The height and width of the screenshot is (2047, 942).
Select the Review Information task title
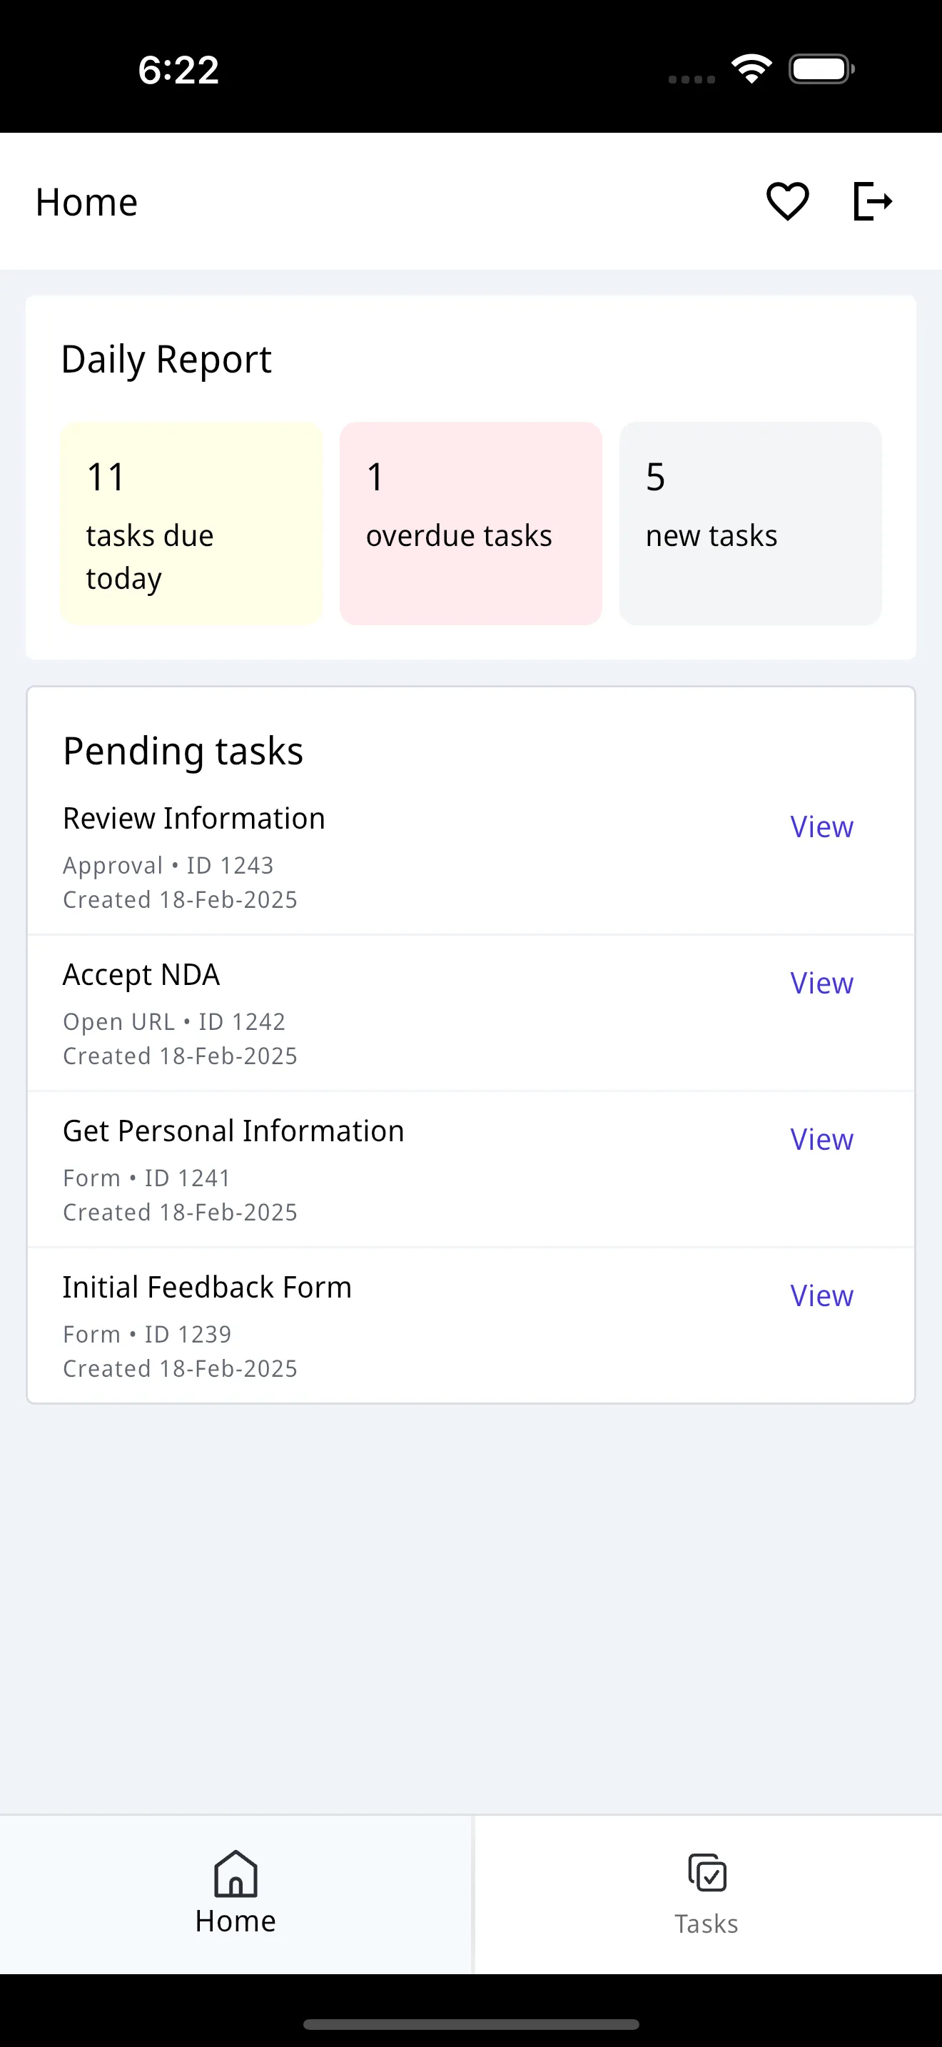pos(194,819)
